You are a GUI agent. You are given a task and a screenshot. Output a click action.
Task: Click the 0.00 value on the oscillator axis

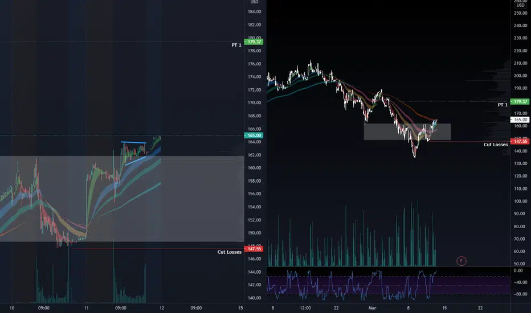tap(518, 270)
